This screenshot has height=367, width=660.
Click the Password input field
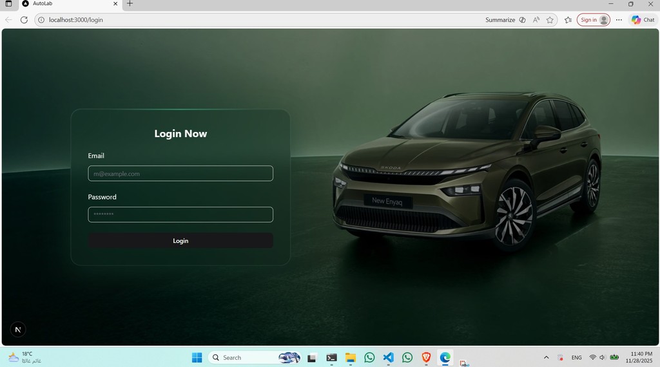tap(180, 214)
